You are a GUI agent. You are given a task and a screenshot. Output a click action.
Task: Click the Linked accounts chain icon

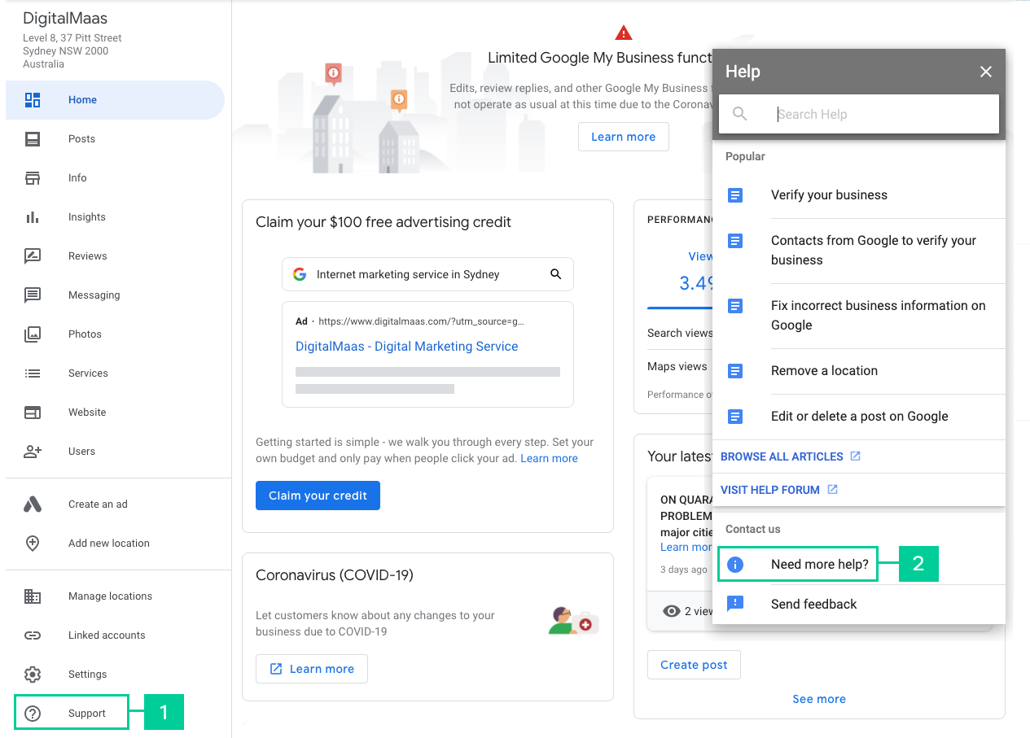[x=33, y=635]
